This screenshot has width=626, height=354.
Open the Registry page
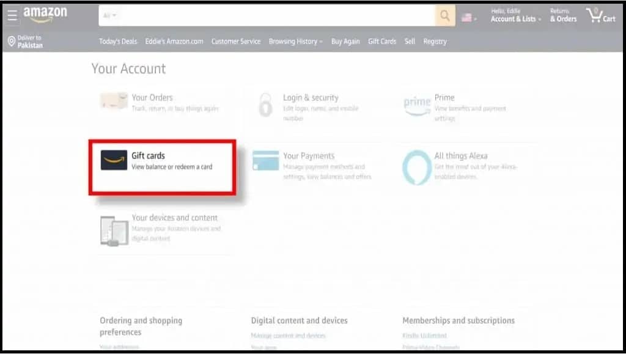pyautogui.click(x=435, y=42)
